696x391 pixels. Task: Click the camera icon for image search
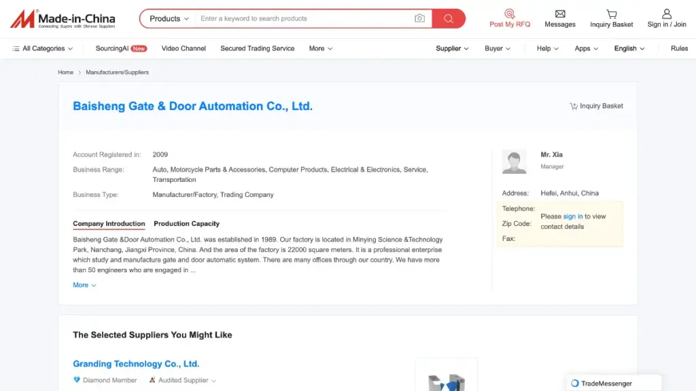point(419,18)
